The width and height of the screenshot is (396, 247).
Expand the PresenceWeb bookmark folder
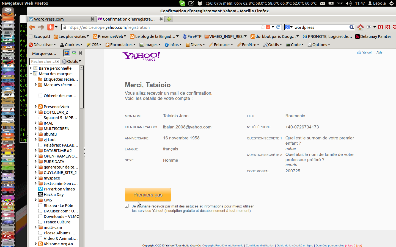pos(36,106)
